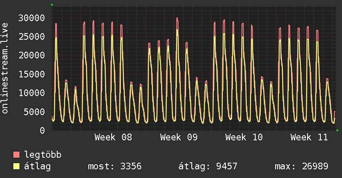
Task: Select the Week 11 axis label
Action: coord(309,137)
